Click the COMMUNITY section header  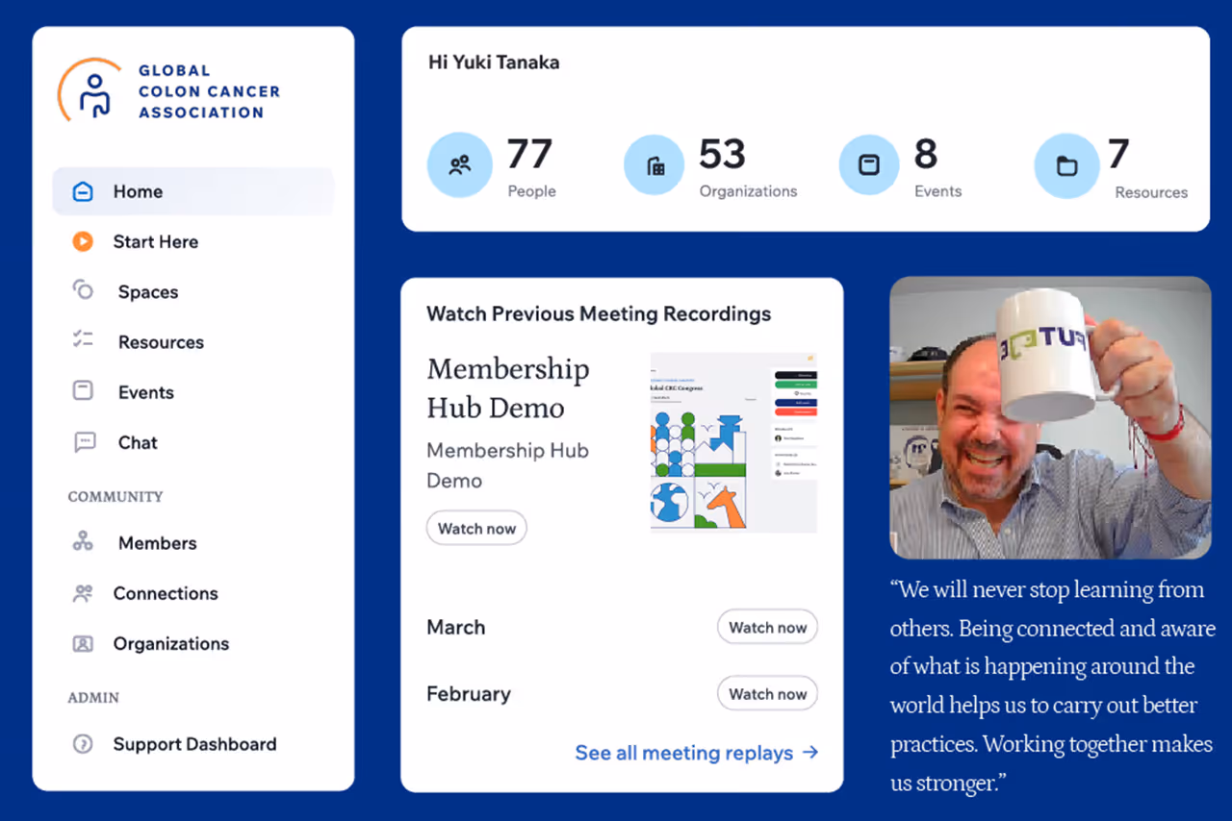115,496
